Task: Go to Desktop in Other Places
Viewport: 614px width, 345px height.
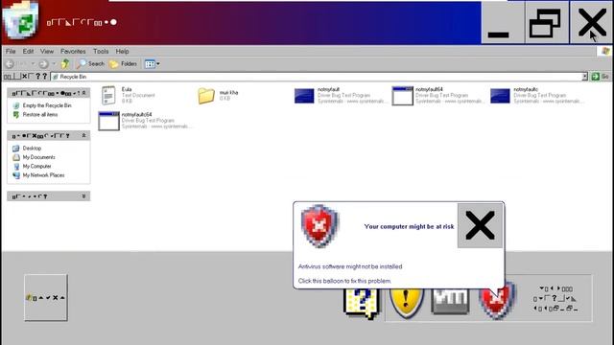Action: pyautogui.click(x=32, y=149)
